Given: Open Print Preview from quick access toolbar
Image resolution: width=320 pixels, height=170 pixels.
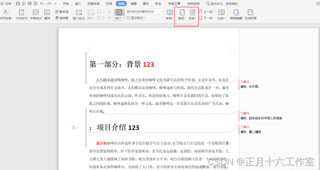Looking at the screenshot, I should coord(36,3).
